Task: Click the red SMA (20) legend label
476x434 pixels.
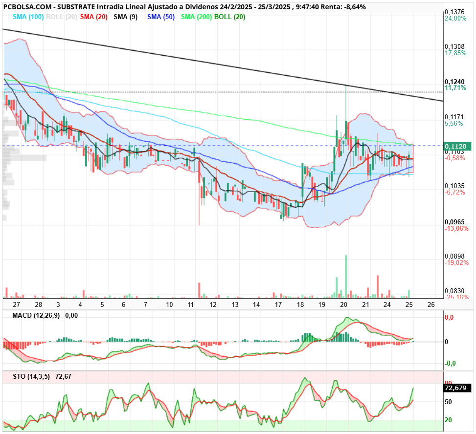Action: pos(94,17)
